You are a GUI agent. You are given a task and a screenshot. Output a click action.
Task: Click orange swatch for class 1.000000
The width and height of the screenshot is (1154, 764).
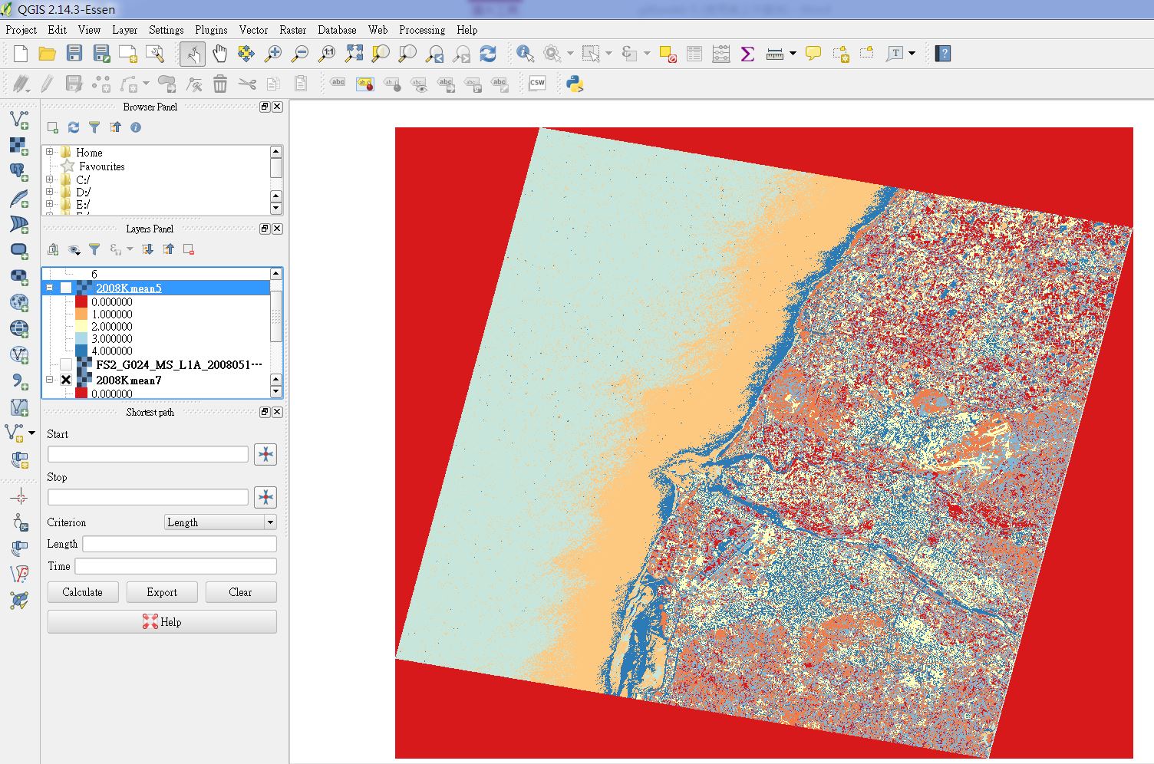[x=81, y=314]
